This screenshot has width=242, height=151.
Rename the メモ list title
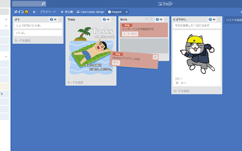click(x=17, y=19)
